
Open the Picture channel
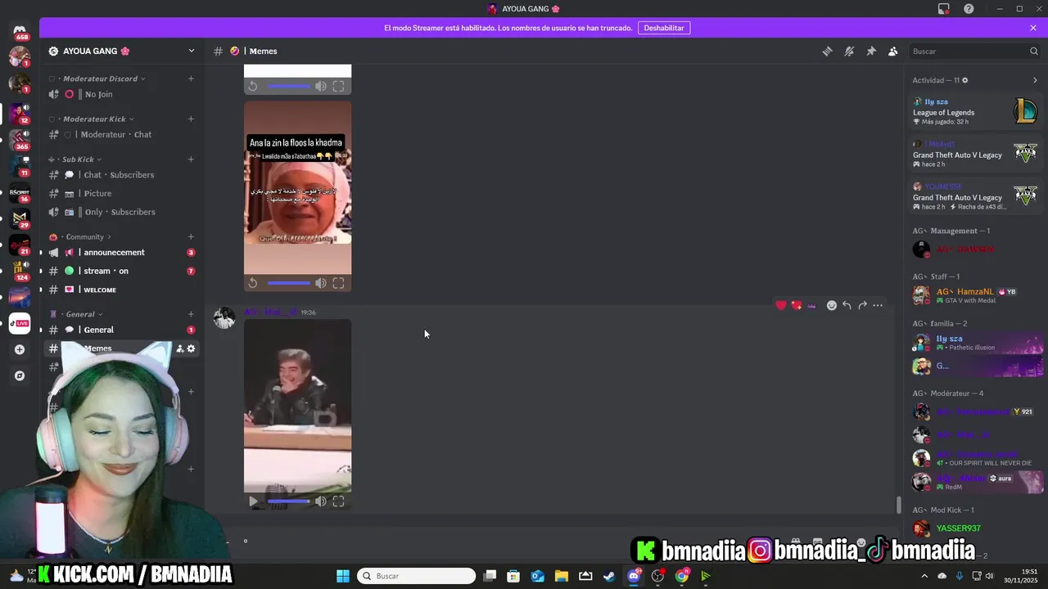[121, 193]
